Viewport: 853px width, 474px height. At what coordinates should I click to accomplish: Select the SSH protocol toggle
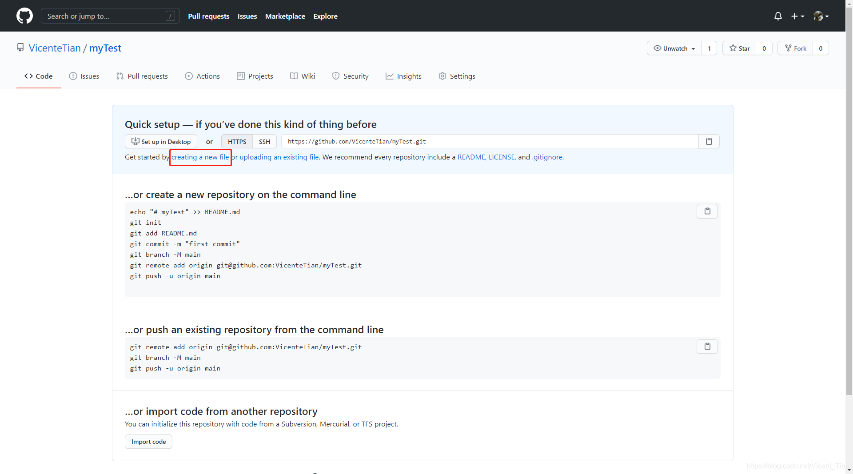tap(264, 141)
